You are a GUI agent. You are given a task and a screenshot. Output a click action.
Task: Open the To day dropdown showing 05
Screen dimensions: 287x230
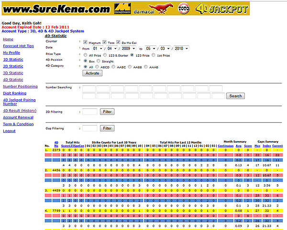click(151, 48)
